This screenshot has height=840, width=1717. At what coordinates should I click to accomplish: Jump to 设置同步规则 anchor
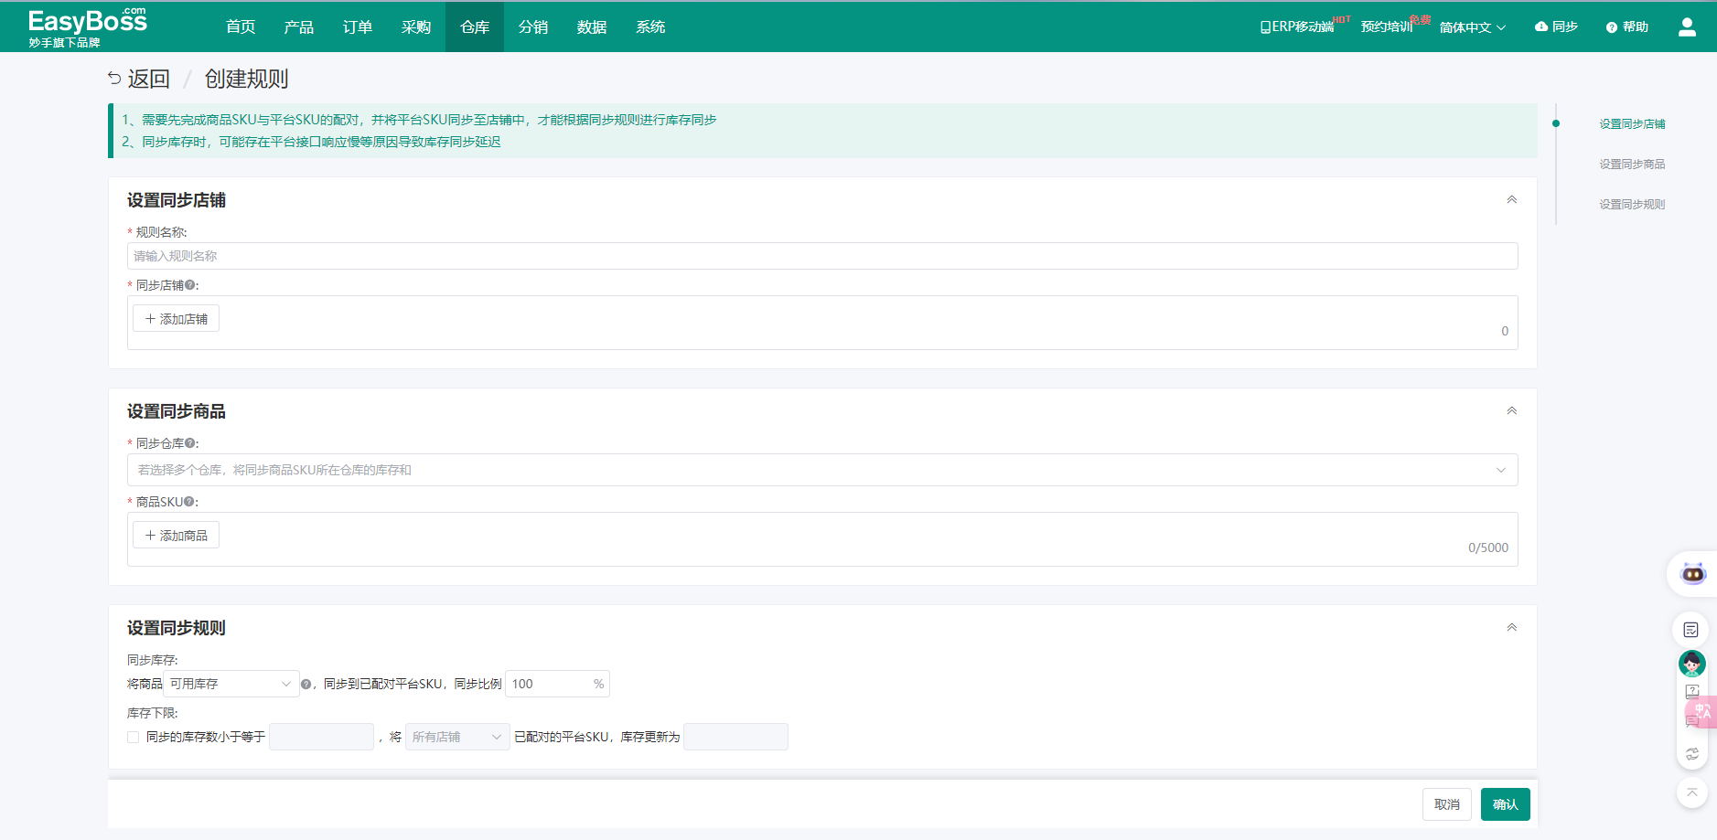point(1632,205)
